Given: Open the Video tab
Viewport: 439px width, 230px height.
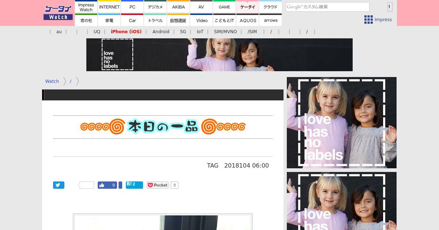Looking at the screenshot, I should coord(201,20).
